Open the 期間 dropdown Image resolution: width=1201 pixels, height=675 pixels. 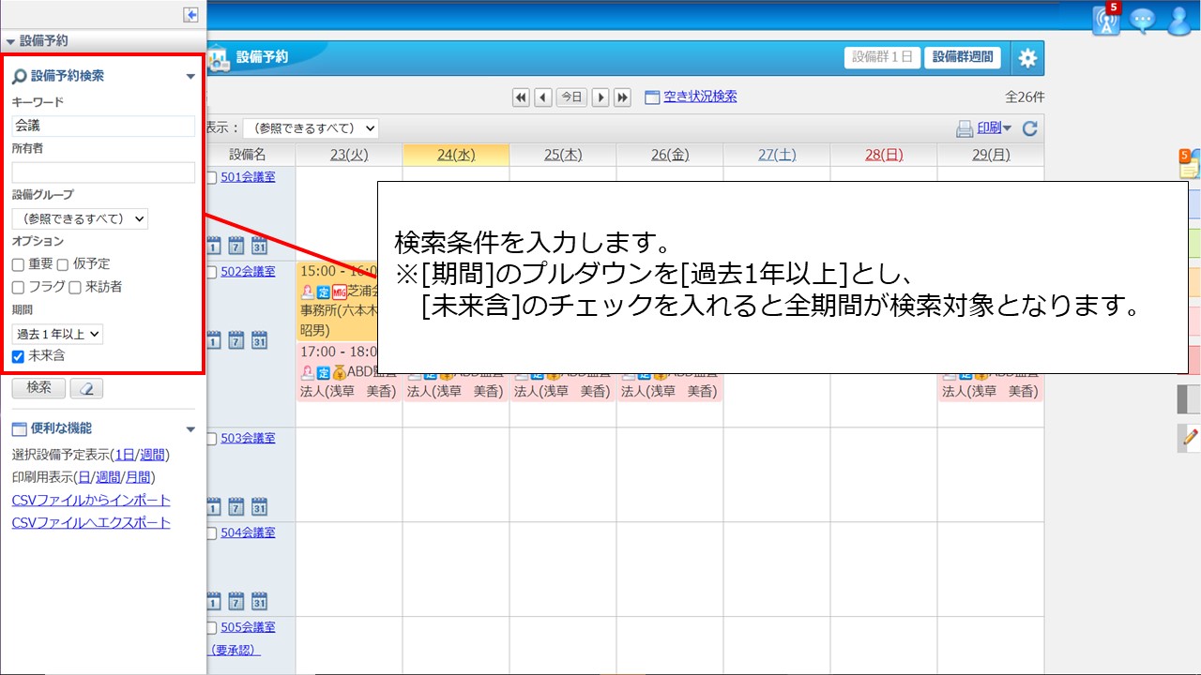coord(57,334)
